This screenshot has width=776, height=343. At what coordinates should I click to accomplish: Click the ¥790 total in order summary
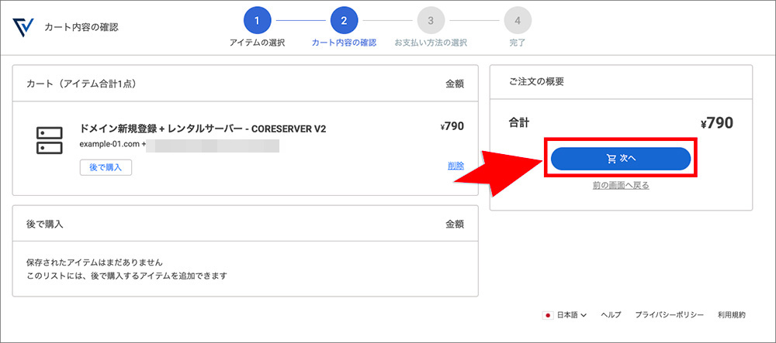(x=716, y=123)
